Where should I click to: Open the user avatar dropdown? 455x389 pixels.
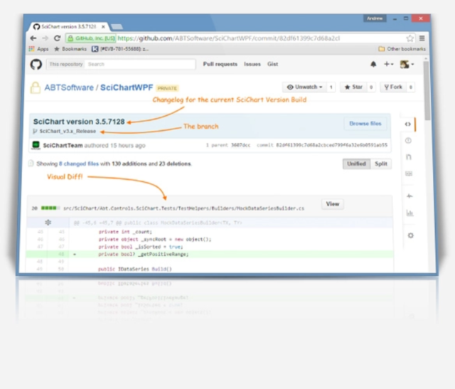click(407, 64)
